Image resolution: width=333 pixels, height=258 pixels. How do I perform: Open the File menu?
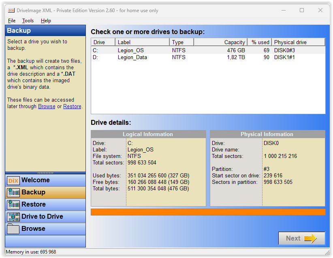pos(12,21)
